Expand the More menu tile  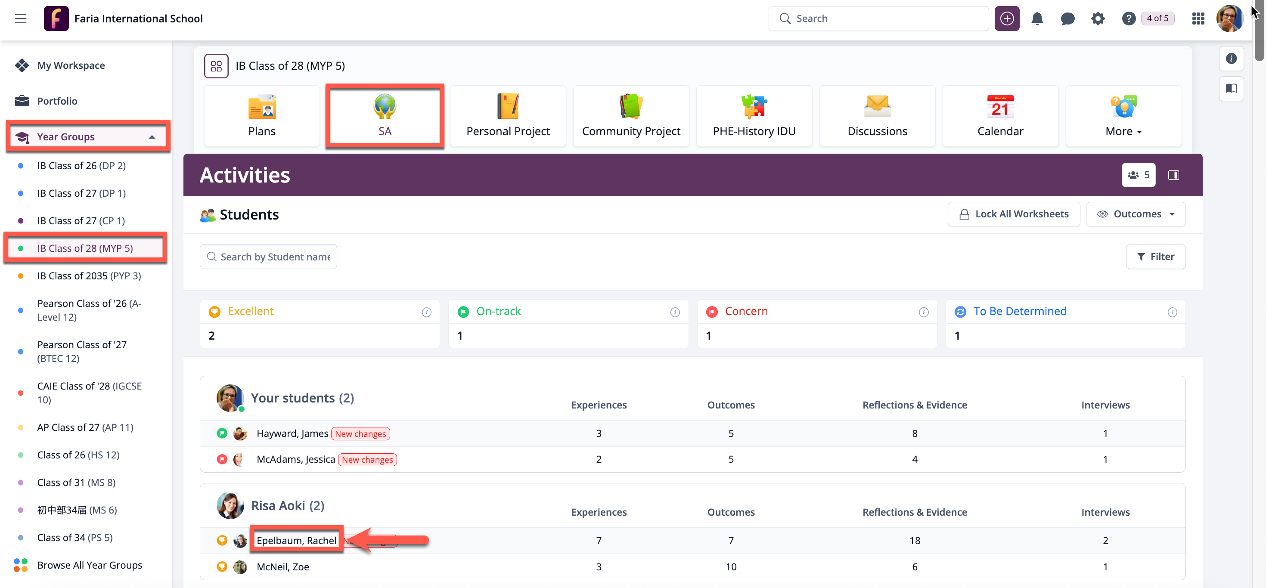(x=1123, y=116)
